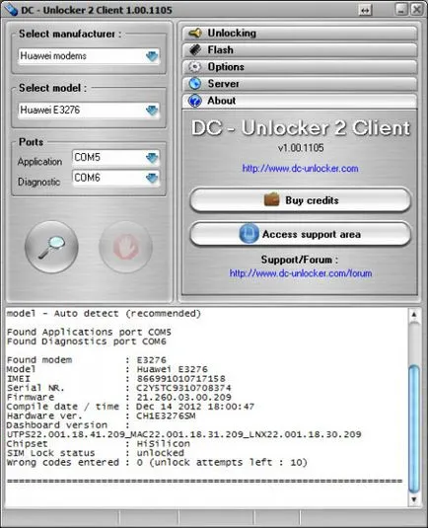
Task: Click the double-arrow button in title bar
Action: click(x=366, y=10)
